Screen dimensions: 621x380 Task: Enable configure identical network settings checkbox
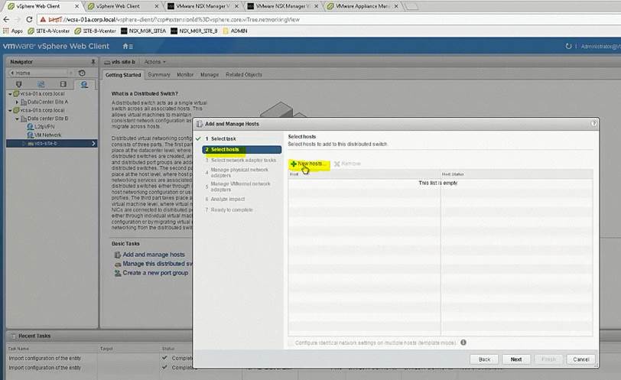coord(291,343)
